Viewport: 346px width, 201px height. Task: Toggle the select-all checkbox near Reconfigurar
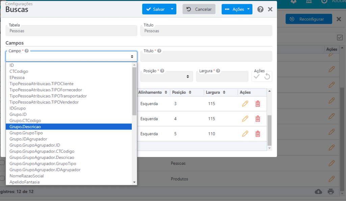coord(340,38)
